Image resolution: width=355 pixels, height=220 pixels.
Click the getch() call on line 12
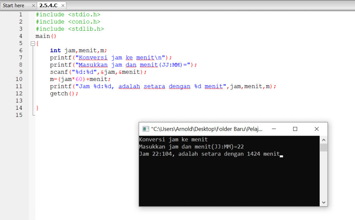point(64,94)
